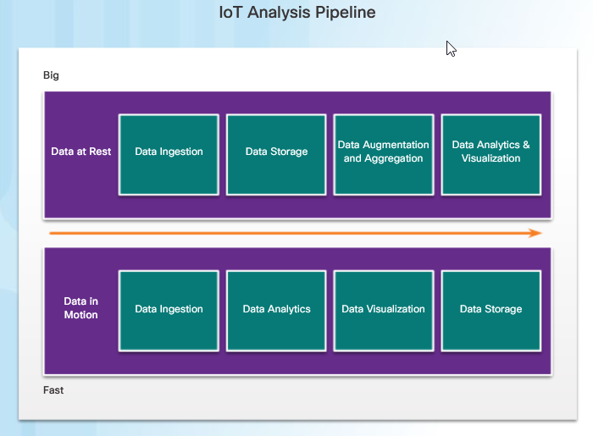Click the Big label above the top row
Viewport: 593px width, 436px height.
51,75
